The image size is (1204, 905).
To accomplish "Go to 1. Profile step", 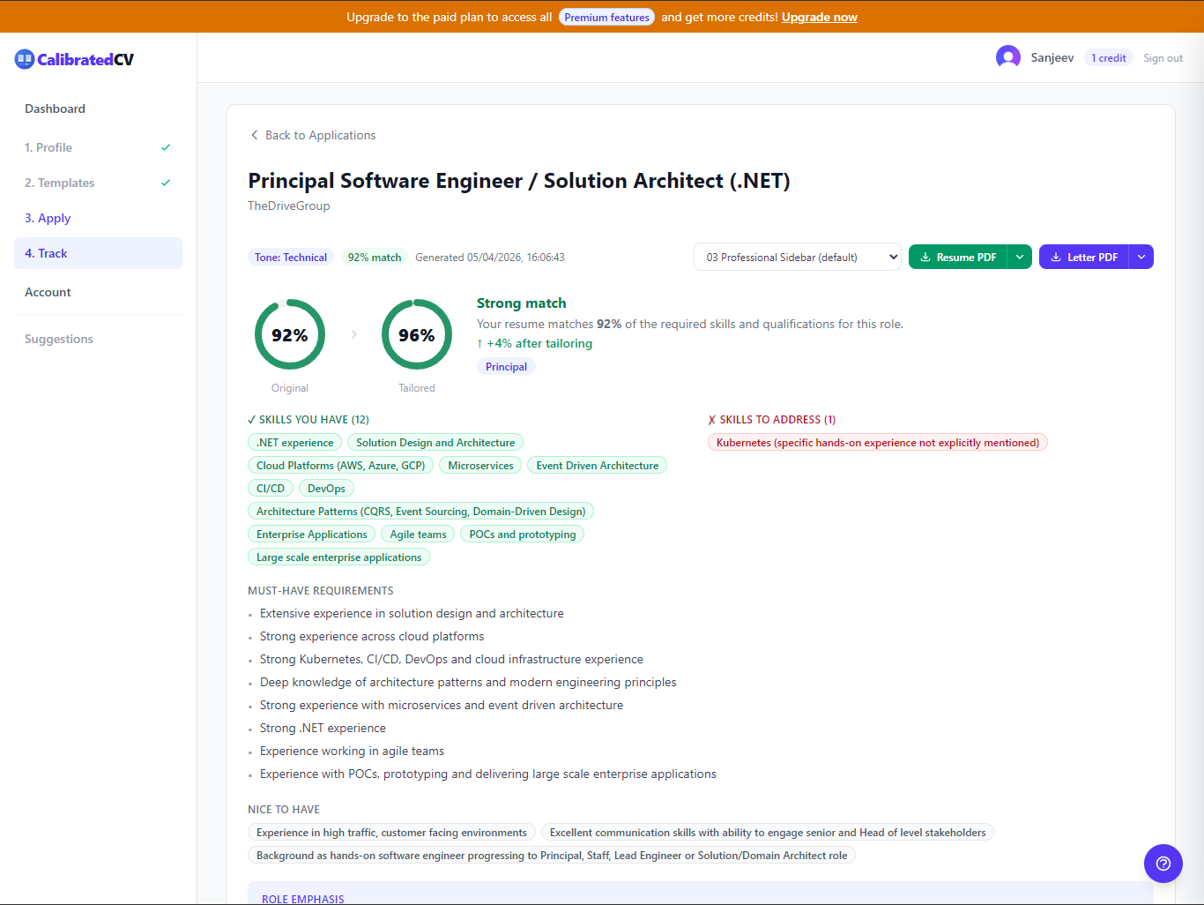I will tap(98, 147).
